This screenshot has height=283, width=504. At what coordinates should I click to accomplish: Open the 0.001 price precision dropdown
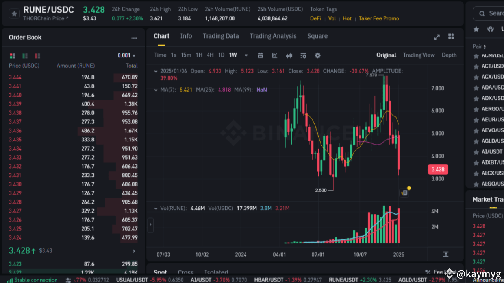127,55
